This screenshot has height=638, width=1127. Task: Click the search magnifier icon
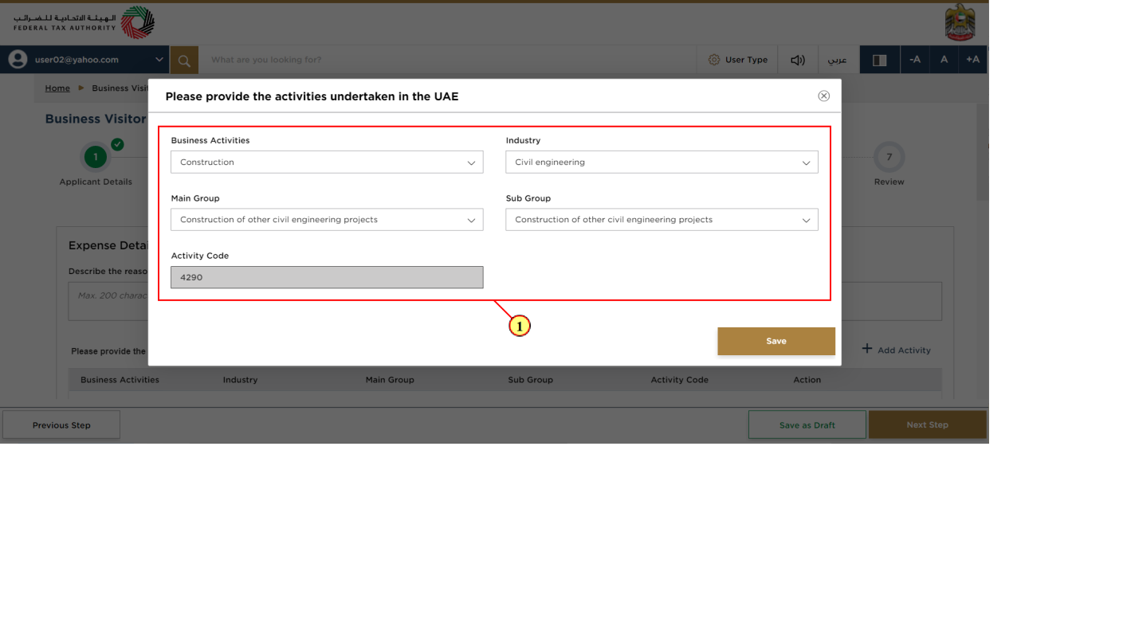(x=184, y=60)
